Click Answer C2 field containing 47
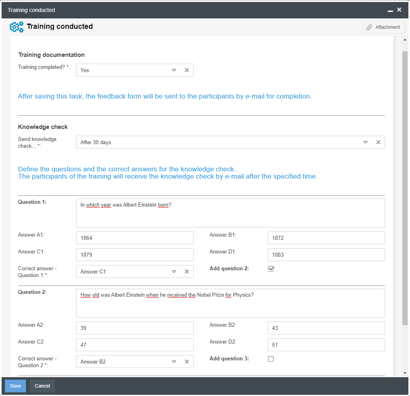 tap(135, 345)
